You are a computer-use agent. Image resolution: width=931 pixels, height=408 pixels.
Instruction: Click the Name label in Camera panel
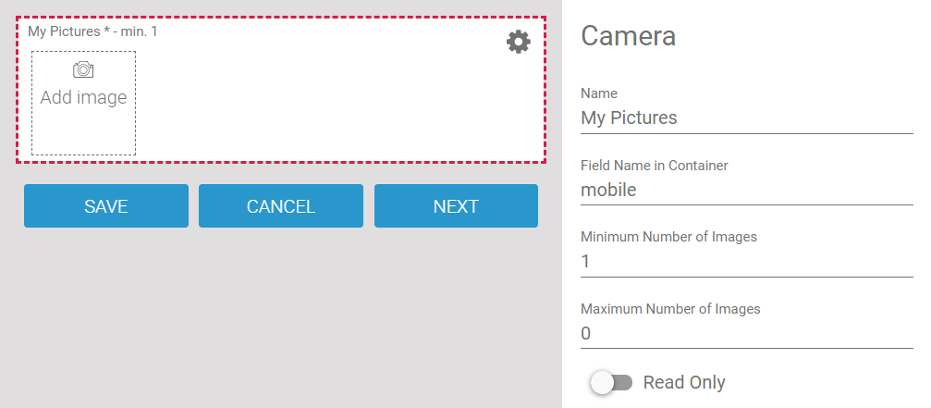(x=599, y=93)
